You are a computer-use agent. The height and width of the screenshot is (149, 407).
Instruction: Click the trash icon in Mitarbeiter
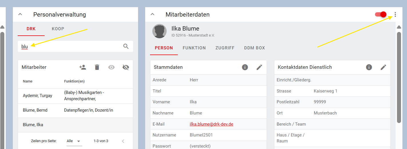[97, 67]
